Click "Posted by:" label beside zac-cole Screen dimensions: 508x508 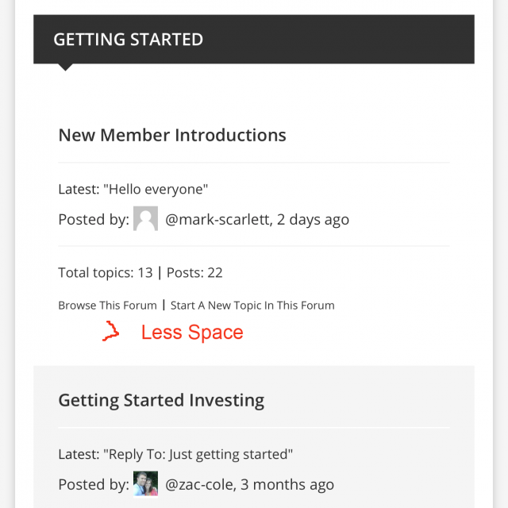pos(94,485)
